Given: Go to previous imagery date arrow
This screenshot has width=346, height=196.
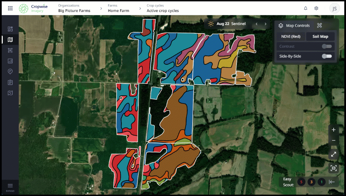Looking at the screenshot, I should tap(256, 24).
